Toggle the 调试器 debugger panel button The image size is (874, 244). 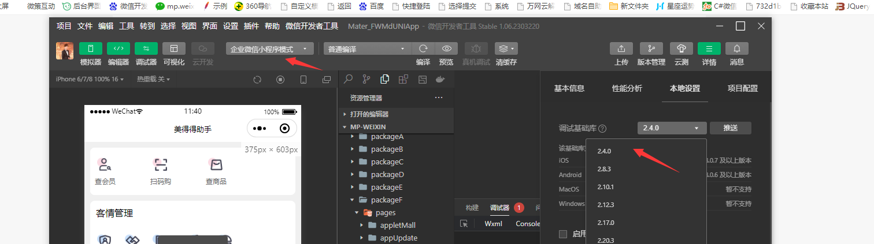coord(146,49)
